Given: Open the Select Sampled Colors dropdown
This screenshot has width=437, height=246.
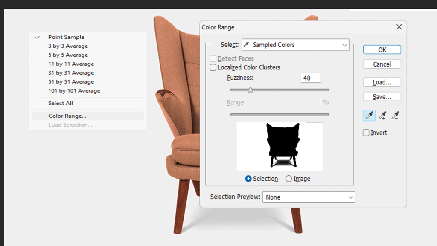Looking at the screenshot, I should [x=295, y=45].
